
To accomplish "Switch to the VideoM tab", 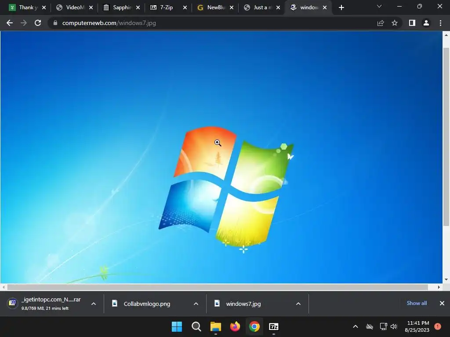I will click(x=71, y=8).
